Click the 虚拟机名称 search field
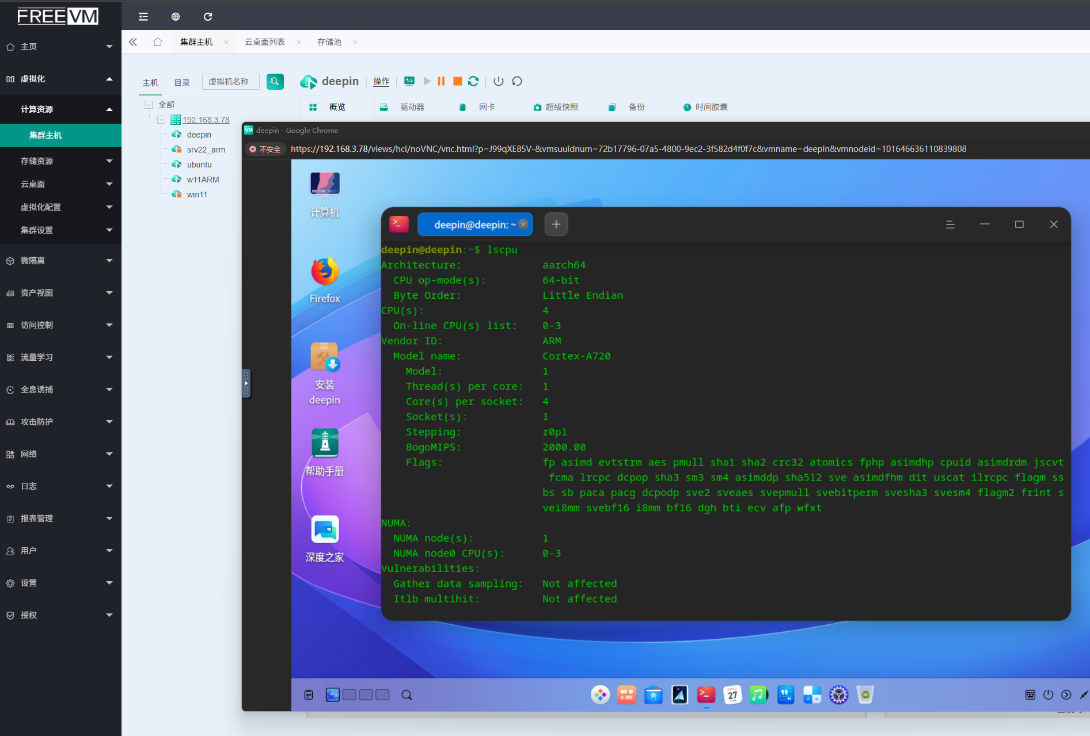Image resolution: width=1090 pixels, height=736 pixels. point(230,82)
